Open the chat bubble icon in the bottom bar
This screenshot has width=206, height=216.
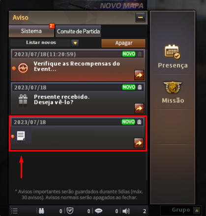[x=98, y=211]
